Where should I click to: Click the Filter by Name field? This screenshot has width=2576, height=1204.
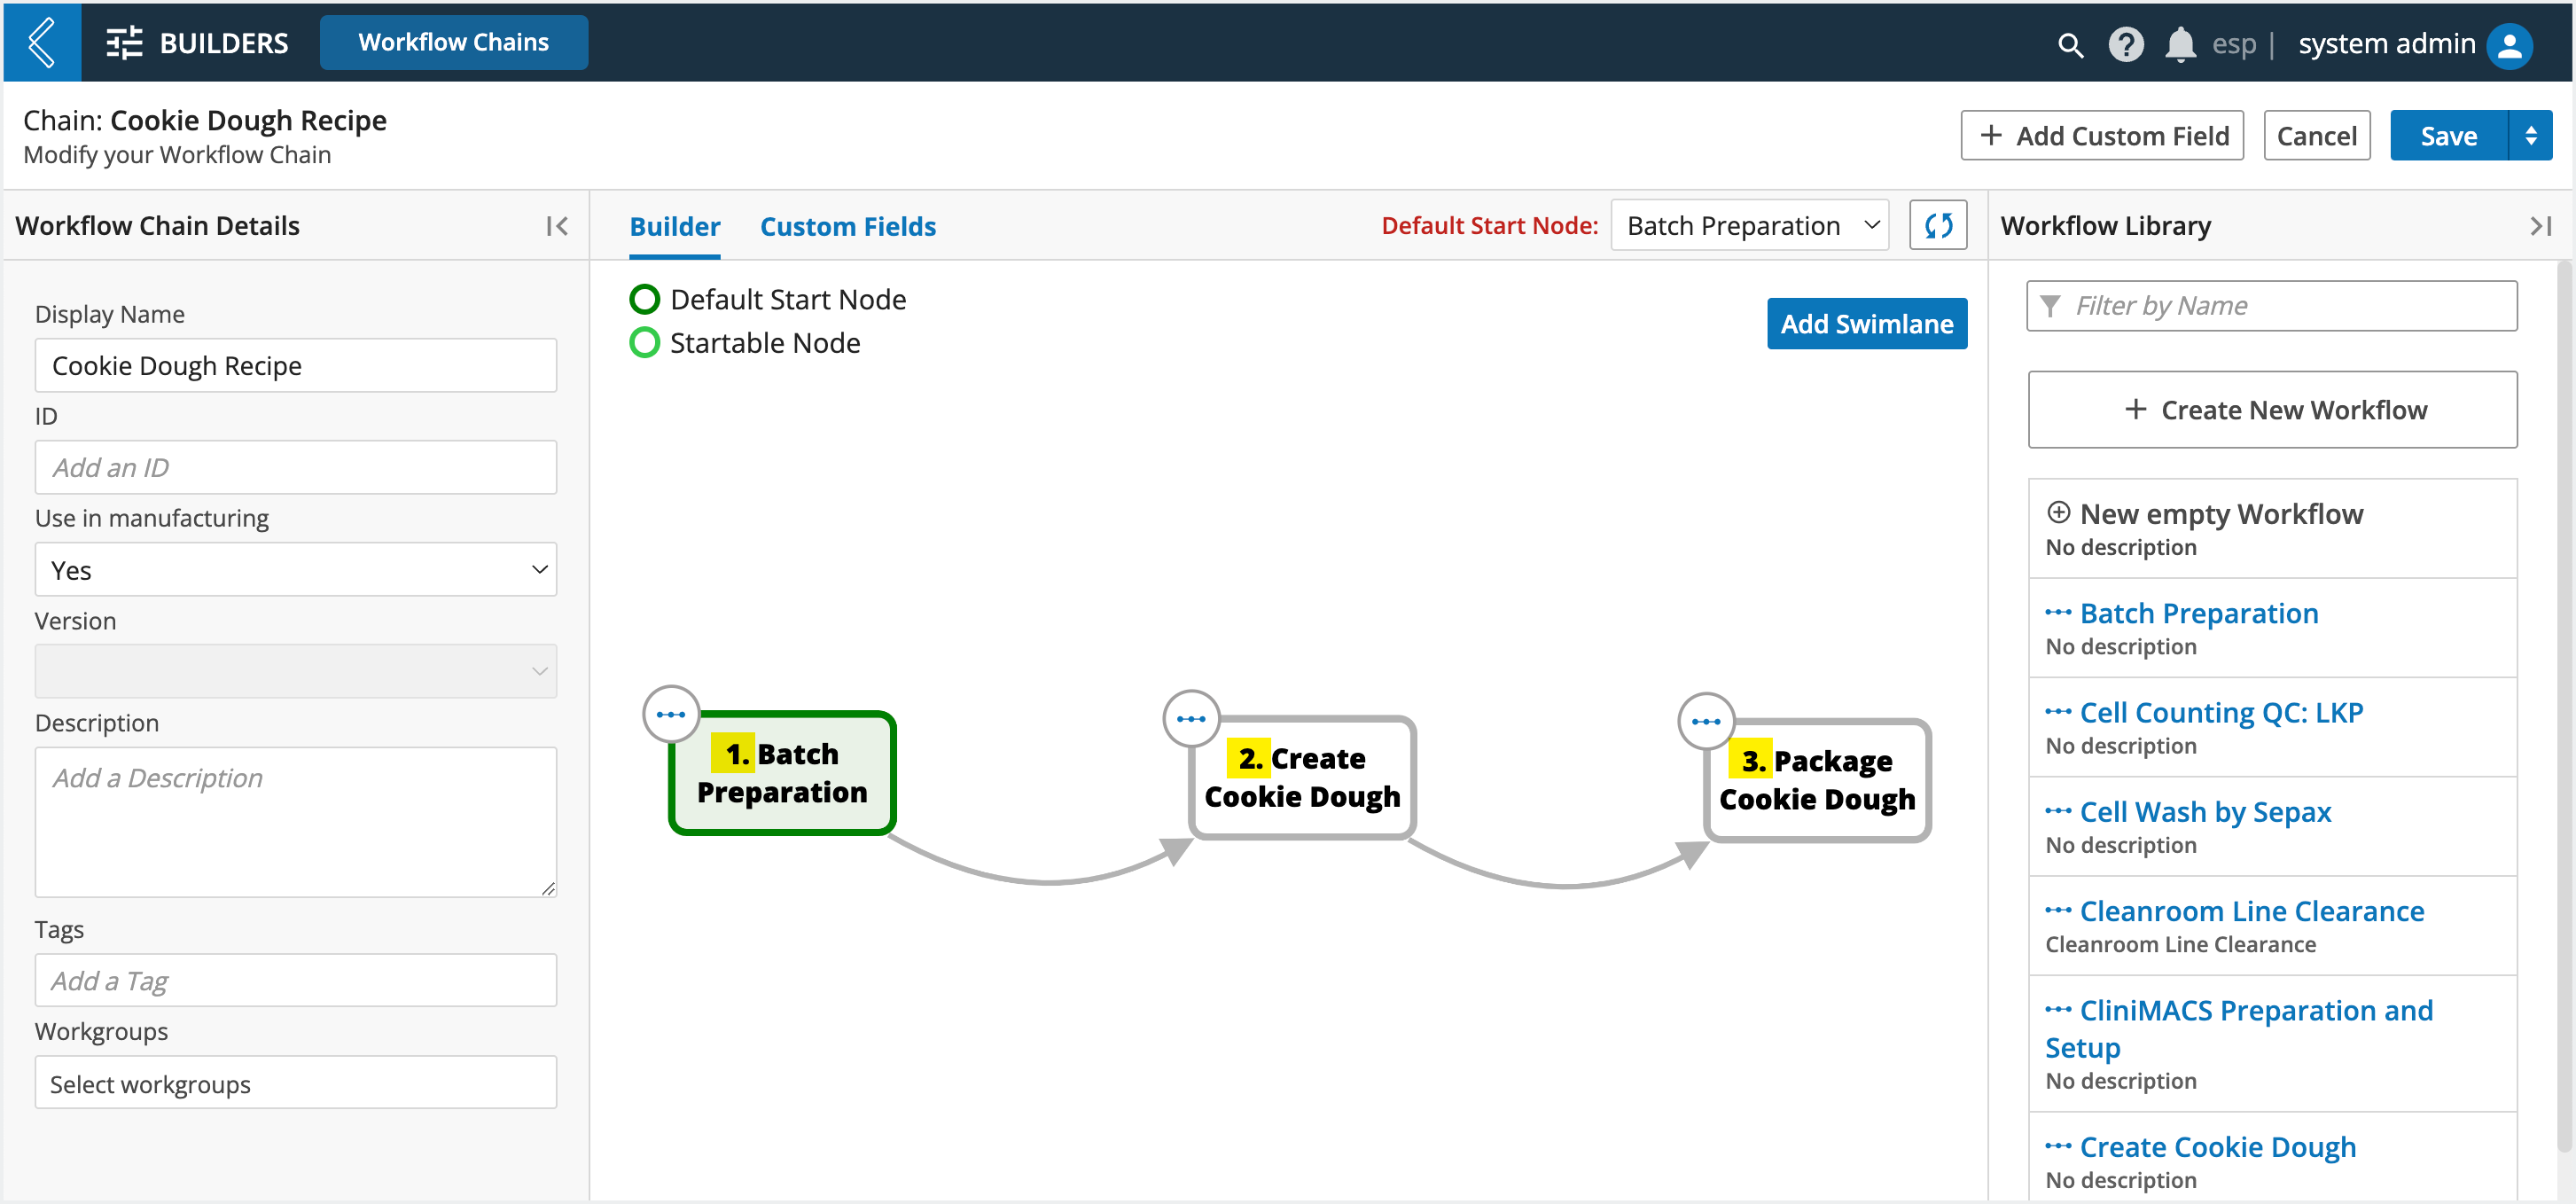pyautogui.click(x=2273, y=306)
